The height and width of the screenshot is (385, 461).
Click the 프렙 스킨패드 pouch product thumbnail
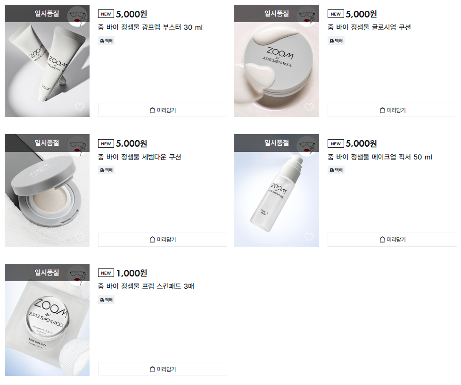(x=47, y=320)
